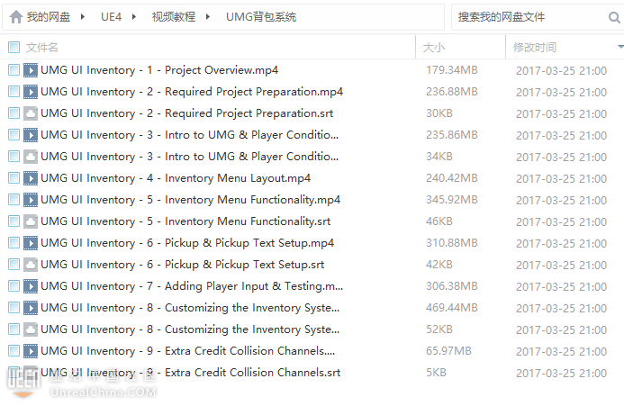Open 7 - Adding Player Input & Testing file

click(x=192, y=286)
